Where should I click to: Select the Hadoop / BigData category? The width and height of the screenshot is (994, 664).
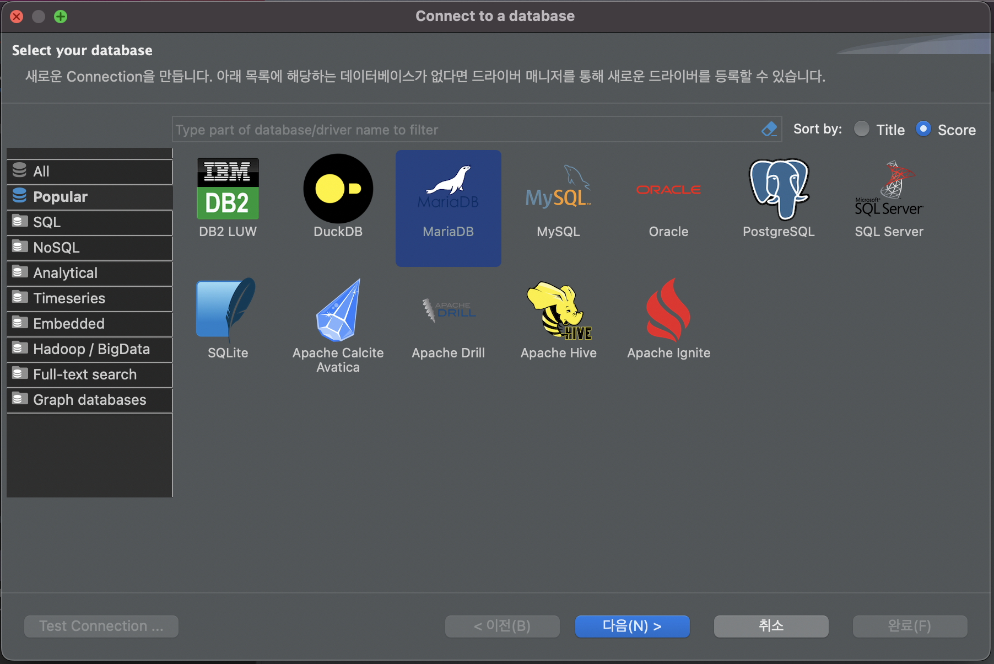coord(89,349)
